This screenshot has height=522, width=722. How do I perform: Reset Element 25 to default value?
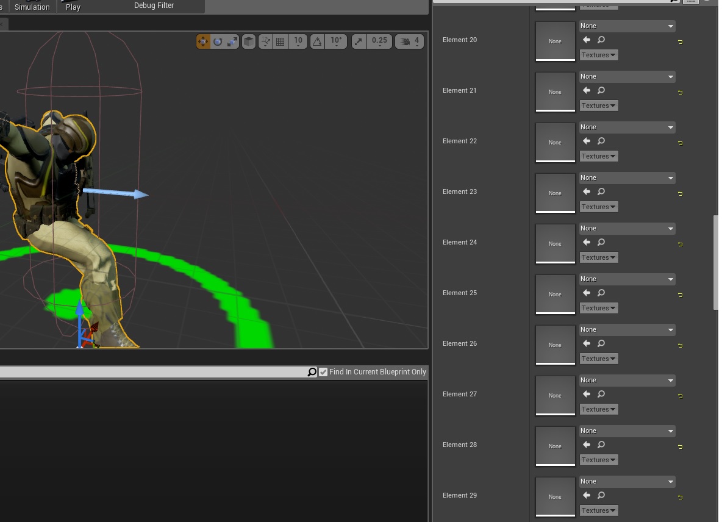click(x=680, y=295)
